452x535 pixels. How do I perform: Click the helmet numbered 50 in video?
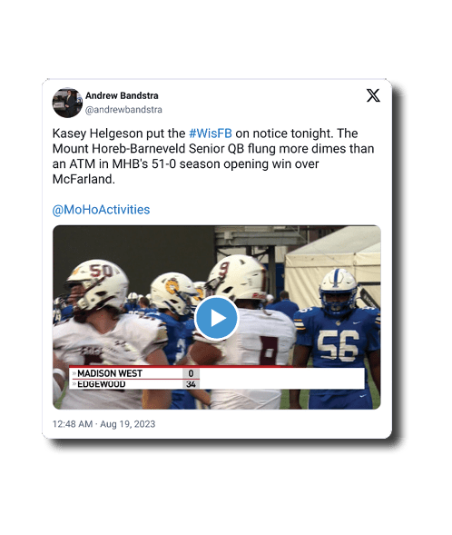tap(98, 285)
